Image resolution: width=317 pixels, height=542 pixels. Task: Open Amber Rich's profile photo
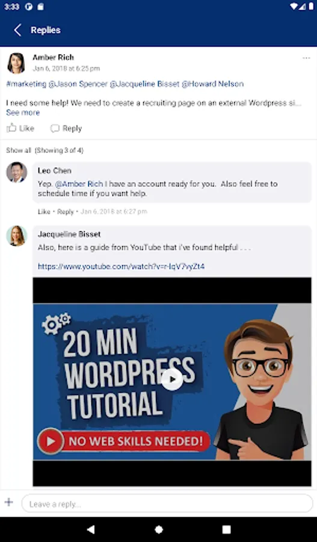point(16,63)
